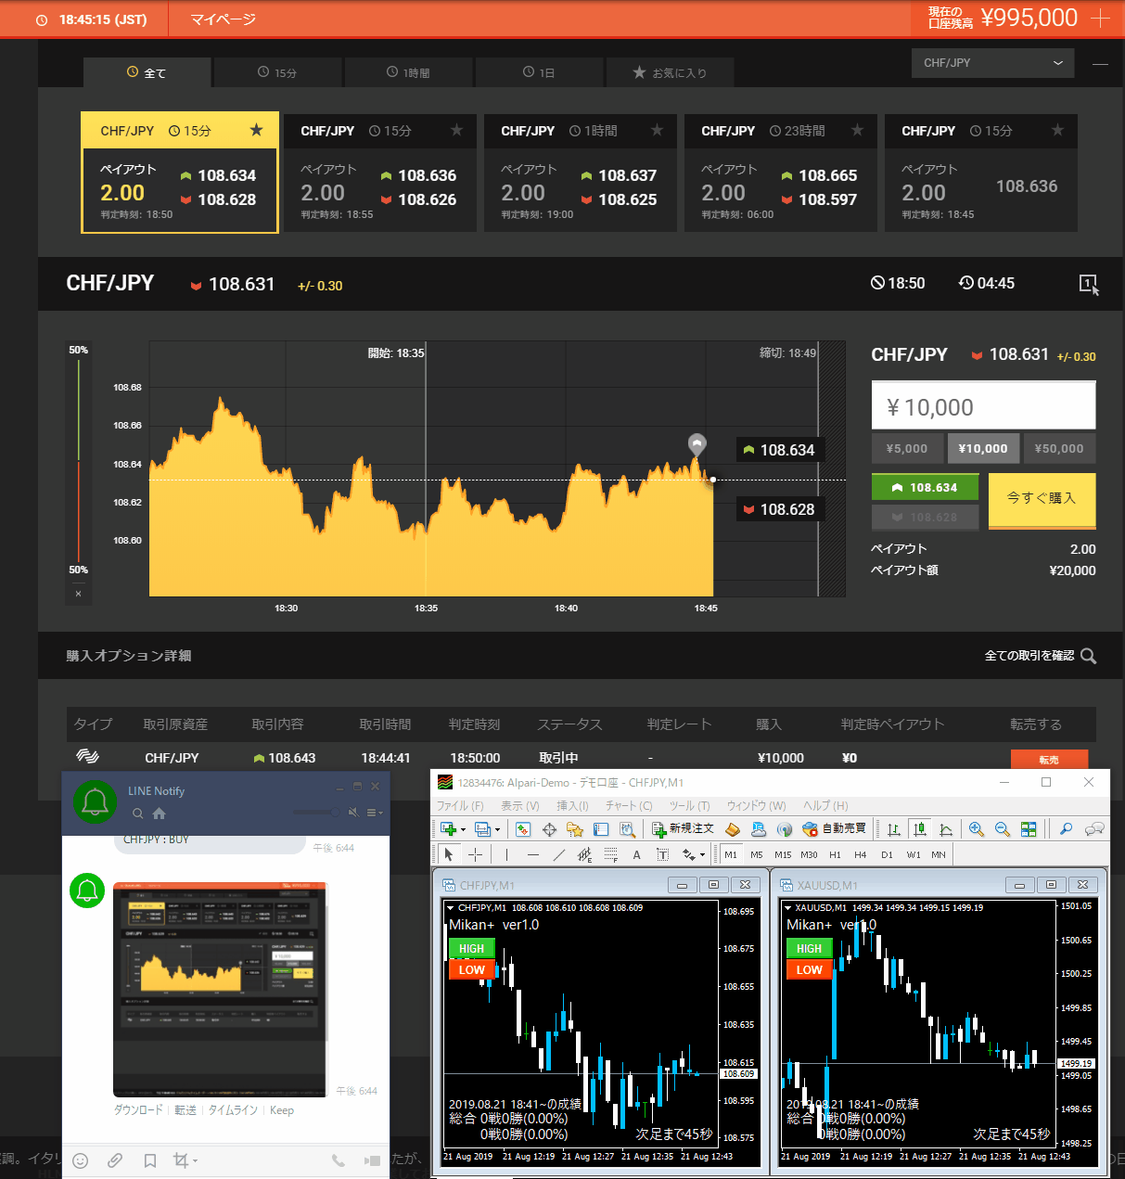Image resolution: width=1125 pixels, height=1179 pixels.
Task: Toggle the Terminal panel icon in MetaTrader
Action: (601, 829)
